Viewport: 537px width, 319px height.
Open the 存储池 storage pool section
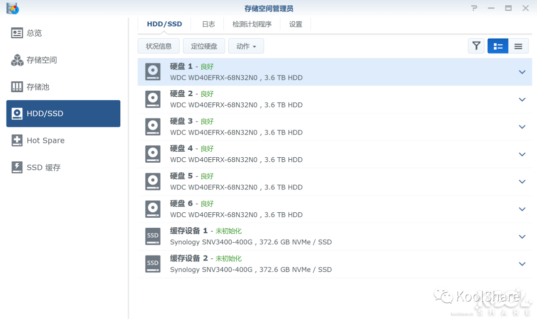tap(63, 87)
